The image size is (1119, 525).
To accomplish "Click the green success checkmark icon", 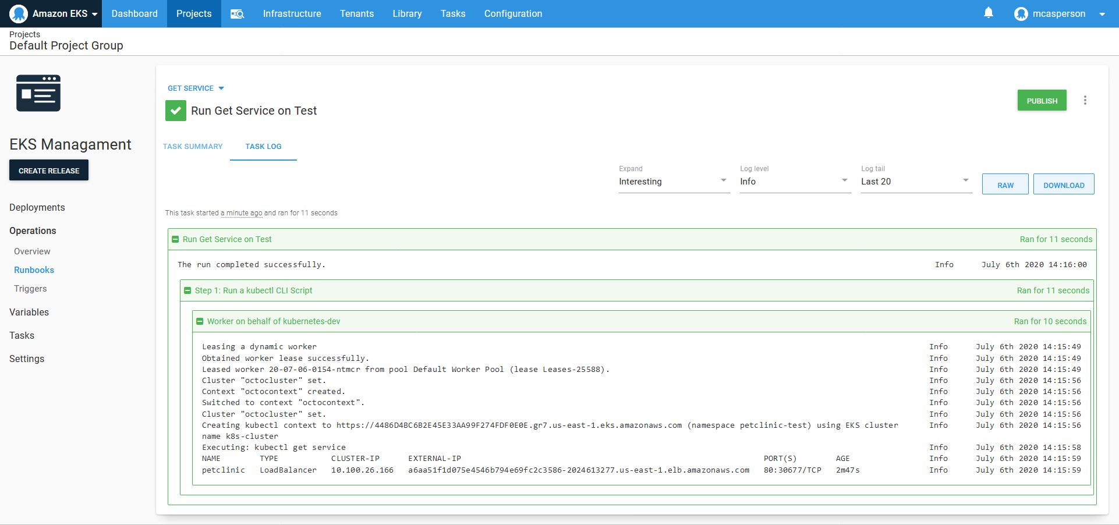I will coord(175,111).
